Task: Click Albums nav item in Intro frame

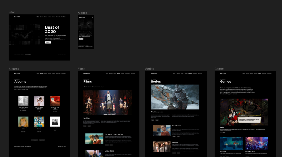Action: (42, 17)
